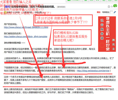The width and height of the screenshot is (118, 100).
Task: Click the red 楼主 label
Action: click(x=99, y=12)
